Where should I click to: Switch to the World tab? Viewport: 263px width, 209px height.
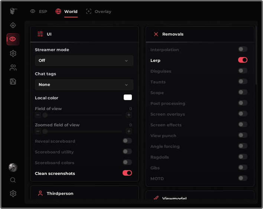[66, 11]
